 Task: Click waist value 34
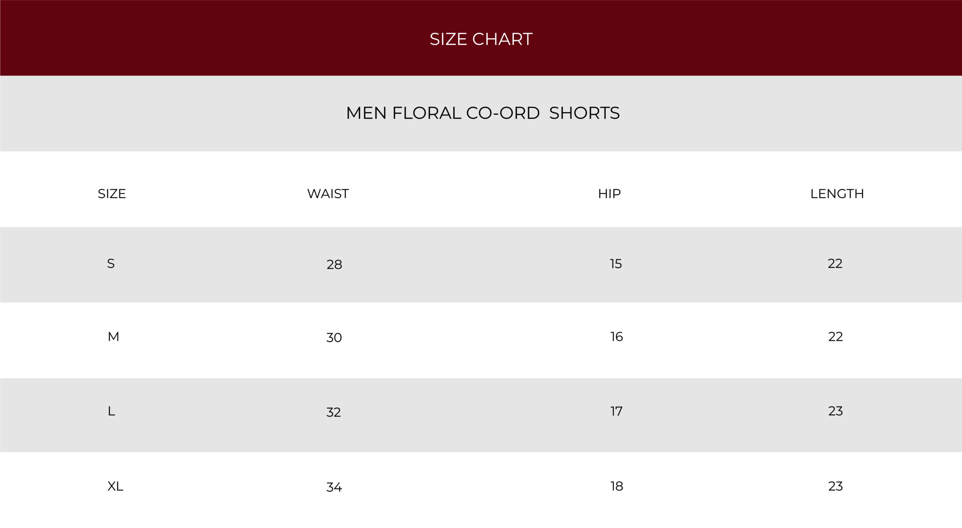(334, 487)
